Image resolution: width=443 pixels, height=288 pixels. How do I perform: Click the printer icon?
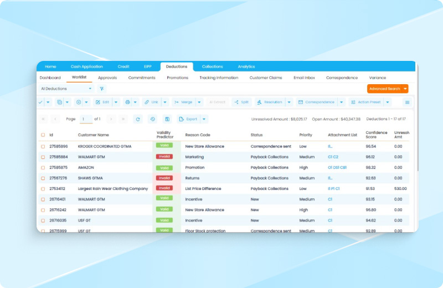coord(127,102)
